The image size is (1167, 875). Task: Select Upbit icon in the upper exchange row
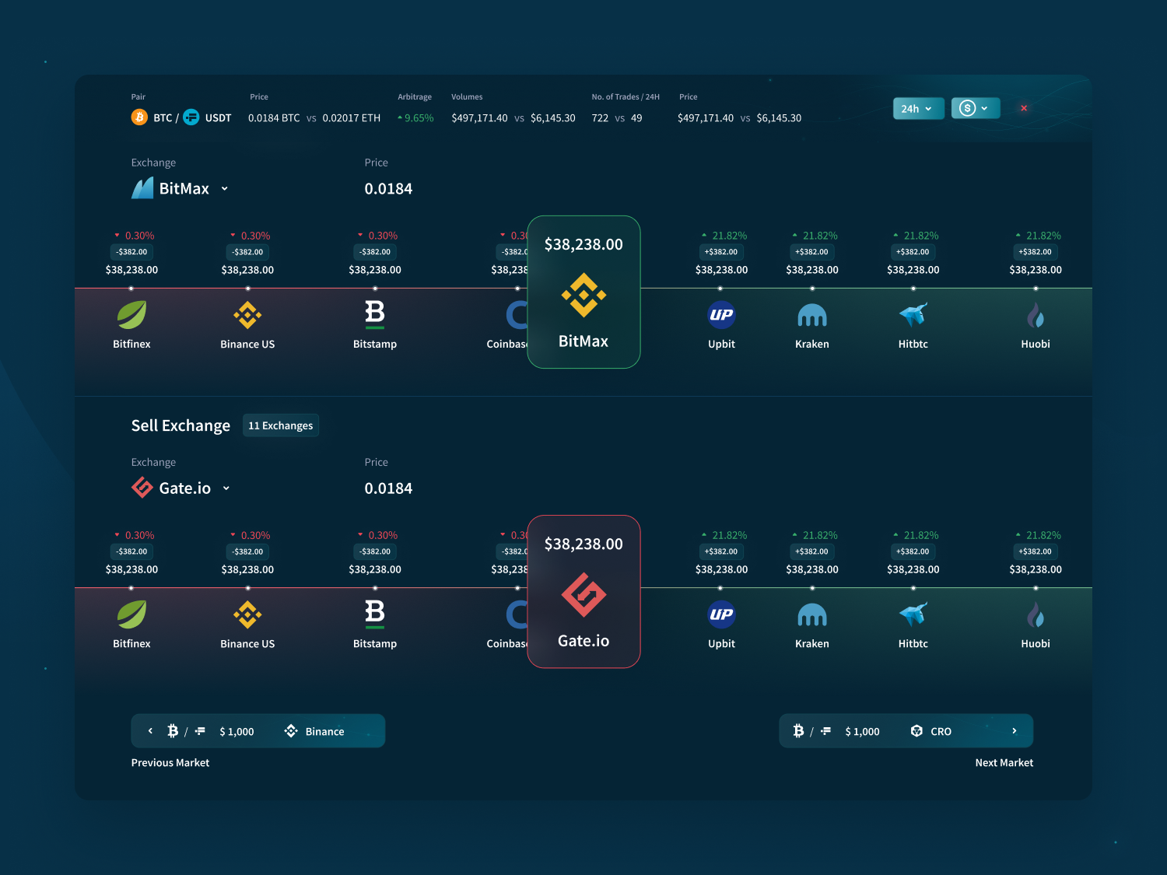tap(721, 315)
